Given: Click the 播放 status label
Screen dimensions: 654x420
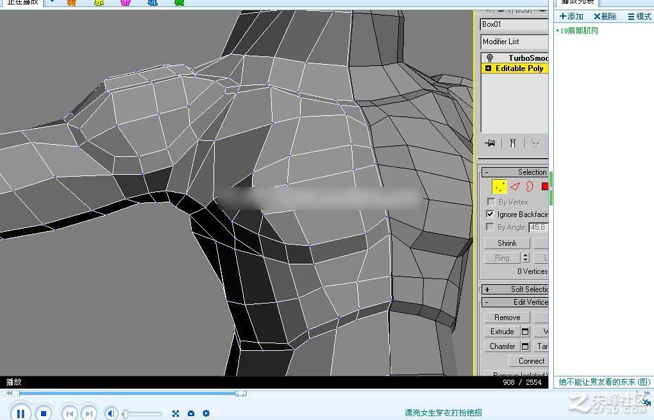Looking at the screenshot, I should [x=13, y=382].
